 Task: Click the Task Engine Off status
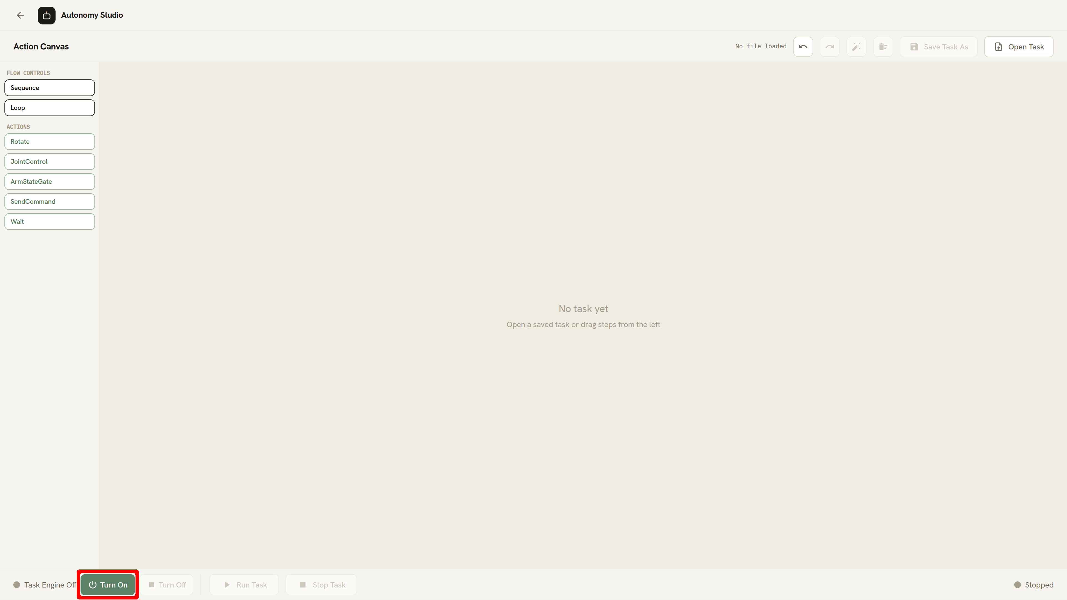coord(45,585)
